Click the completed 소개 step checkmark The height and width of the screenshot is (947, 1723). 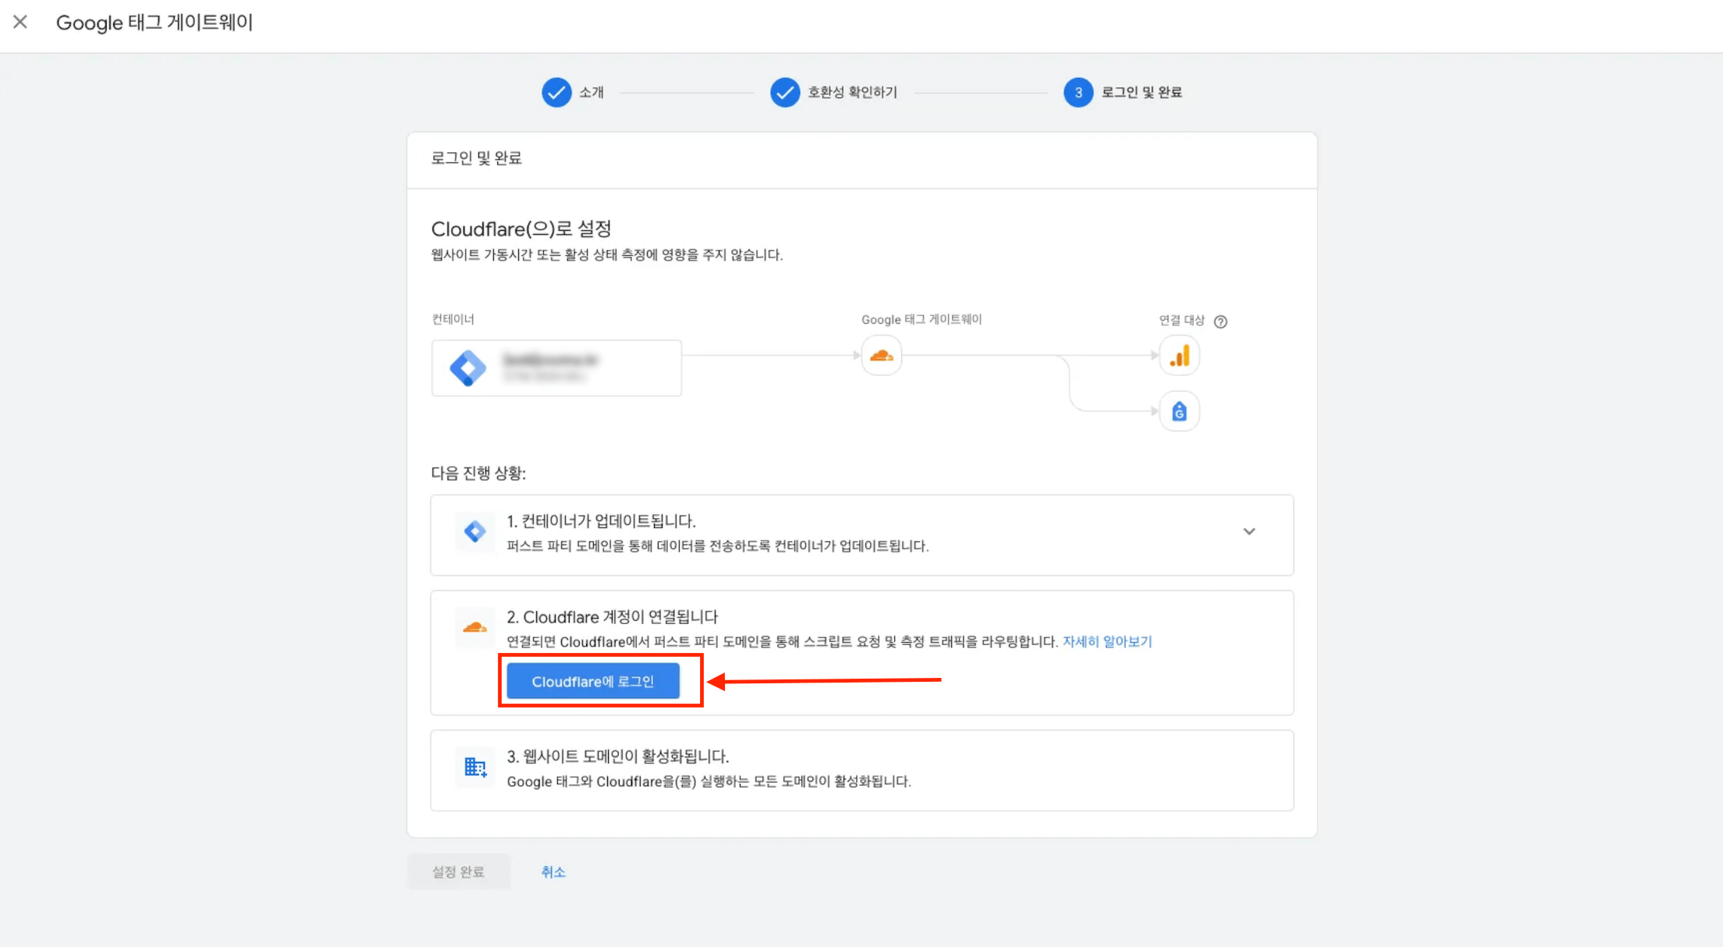tap(556, 92)
